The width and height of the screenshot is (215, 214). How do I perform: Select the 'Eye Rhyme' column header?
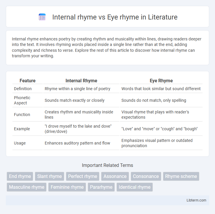pos(161,81)
